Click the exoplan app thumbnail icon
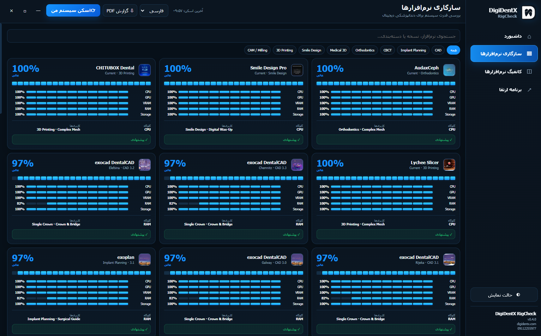 (145, 260)
